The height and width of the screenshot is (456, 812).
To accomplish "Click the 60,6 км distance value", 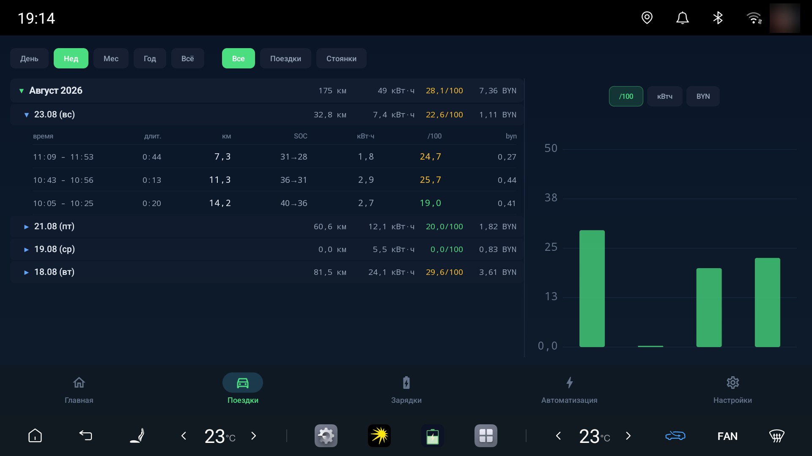I will click(330, 227).
